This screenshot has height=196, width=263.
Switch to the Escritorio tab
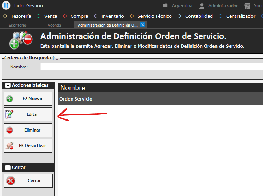coord(17,25)
